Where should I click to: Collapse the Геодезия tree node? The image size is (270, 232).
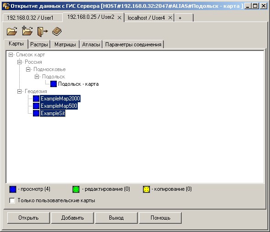coord(20,91)
